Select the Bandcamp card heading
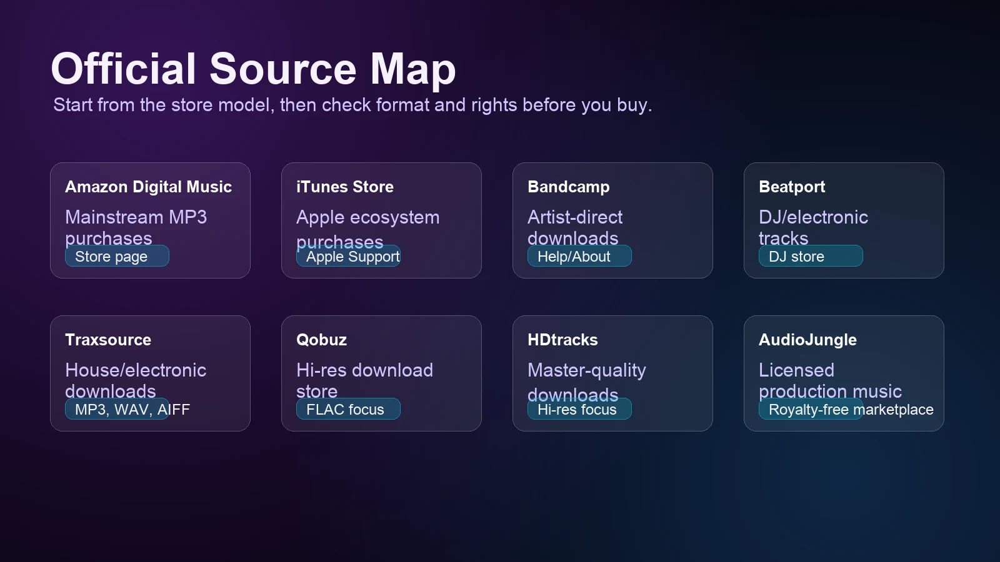Screen dimensions: 1000x562 [569, 187]
